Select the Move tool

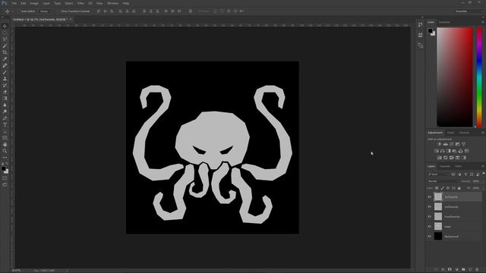[x=5, y=27]
